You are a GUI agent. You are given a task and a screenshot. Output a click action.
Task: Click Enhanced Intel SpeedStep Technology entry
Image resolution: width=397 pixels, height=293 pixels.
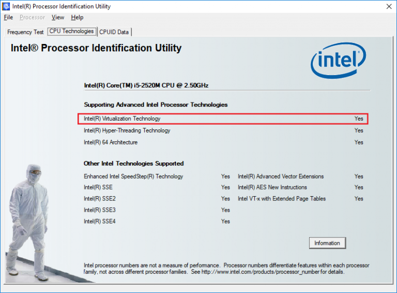pyautogui.click(x=133, y=177)
